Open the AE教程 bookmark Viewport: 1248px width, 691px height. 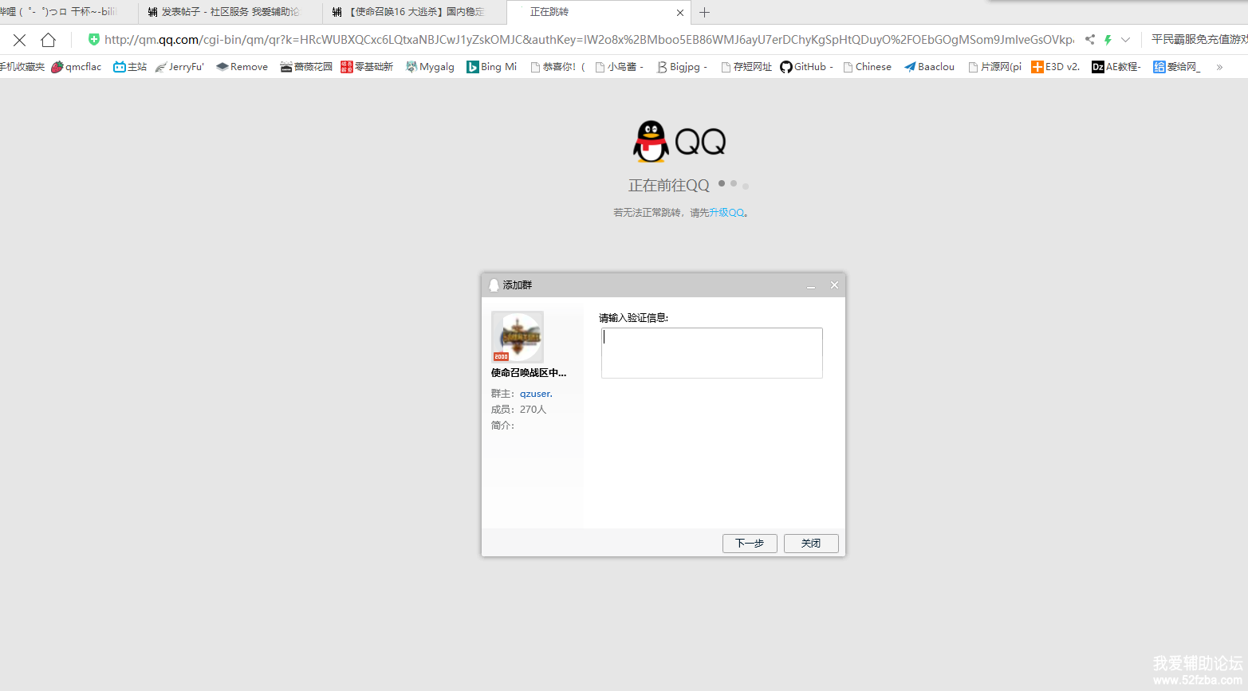click(1116, 67)
